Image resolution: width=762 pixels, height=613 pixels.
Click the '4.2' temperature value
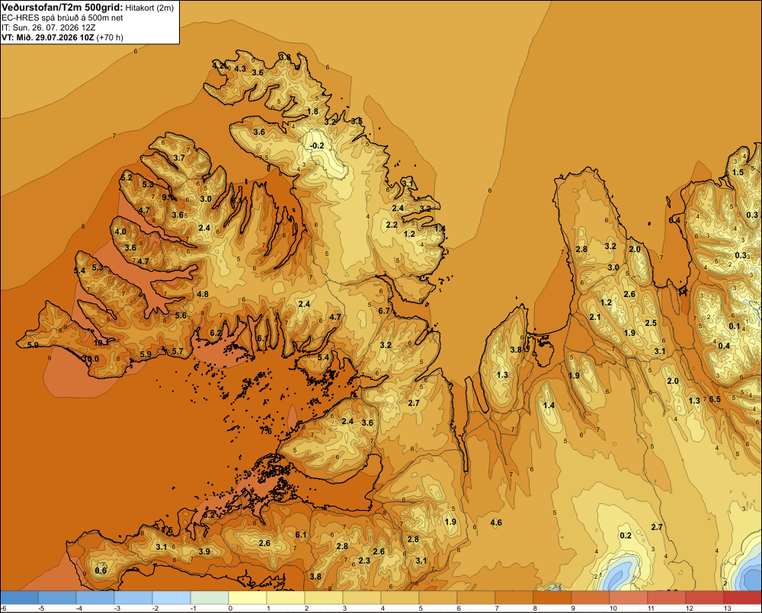218,65
